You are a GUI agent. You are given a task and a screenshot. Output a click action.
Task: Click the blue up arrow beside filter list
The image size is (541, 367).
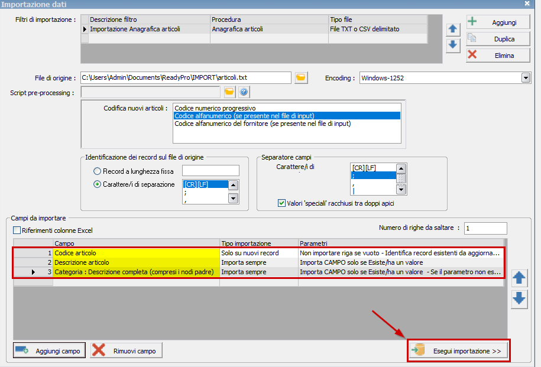(452, 29)
